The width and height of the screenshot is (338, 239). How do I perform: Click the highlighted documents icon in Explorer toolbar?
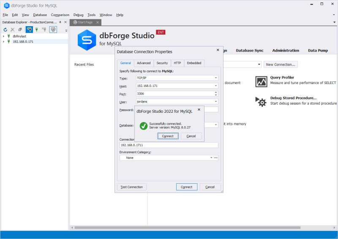(x=53, y=30)
